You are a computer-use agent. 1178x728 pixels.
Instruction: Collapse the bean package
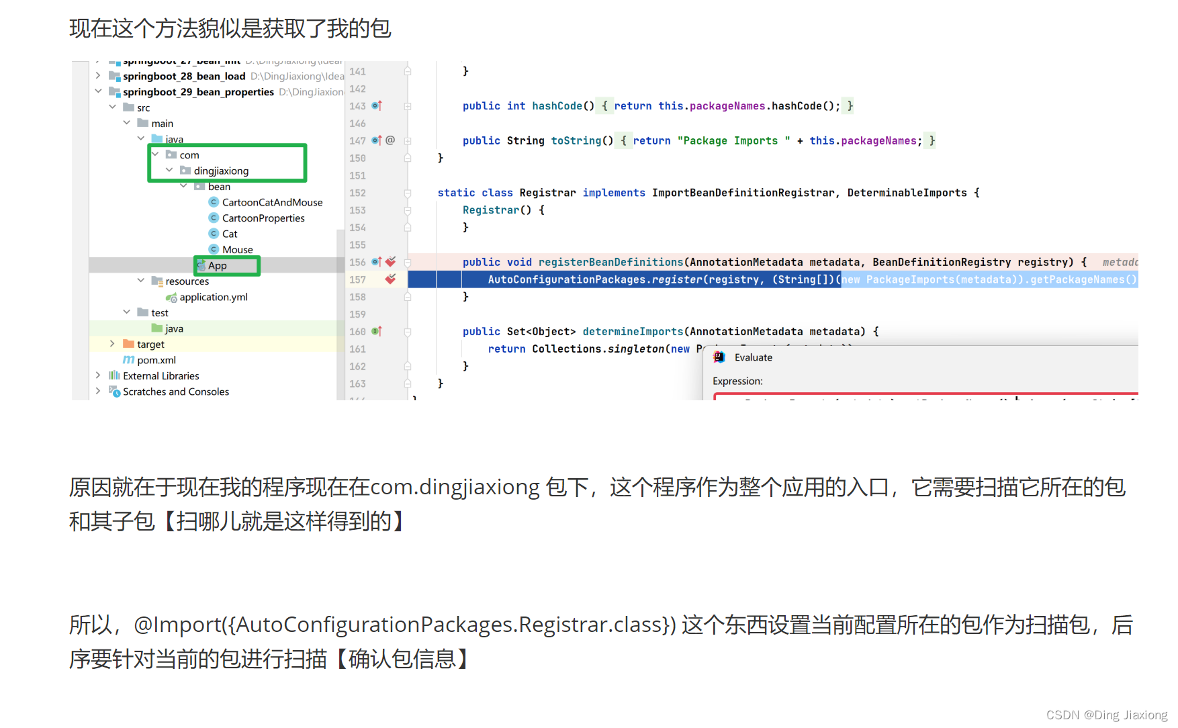[183, 186]
